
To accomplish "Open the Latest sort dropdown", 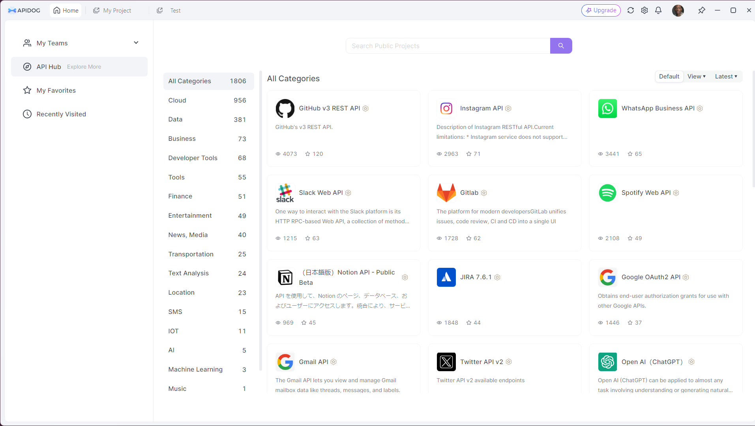I will [725, 76].
